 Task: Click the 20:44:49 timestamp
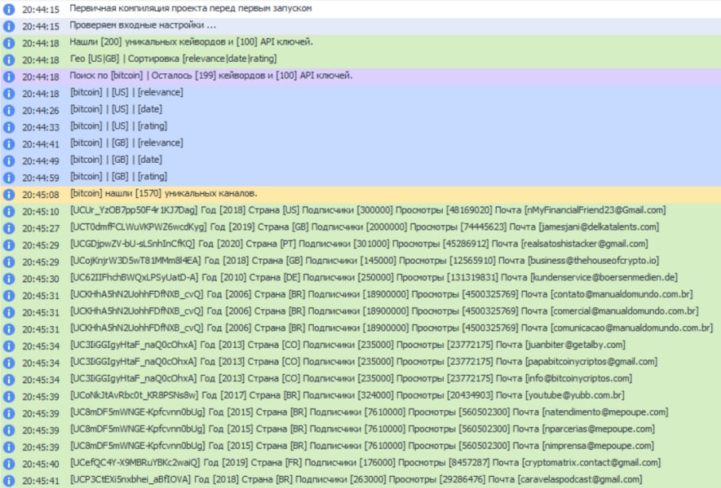click(x=40, y=161)
